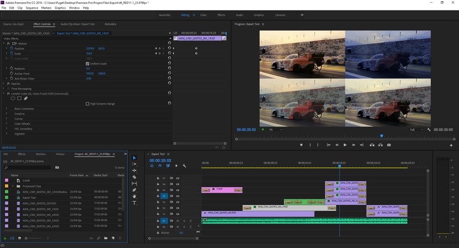Switch to the Color workspace tab
Image resolution: width=459 pixels, height=248 pixels.
(203, 15)
